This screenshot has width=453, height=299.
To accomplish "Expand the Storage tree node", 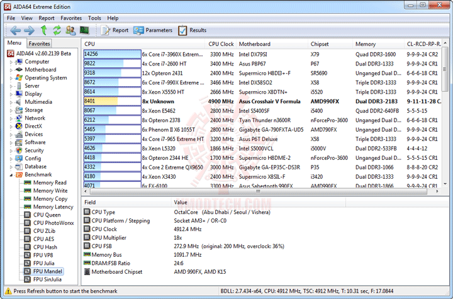I will tap(11, 110).
